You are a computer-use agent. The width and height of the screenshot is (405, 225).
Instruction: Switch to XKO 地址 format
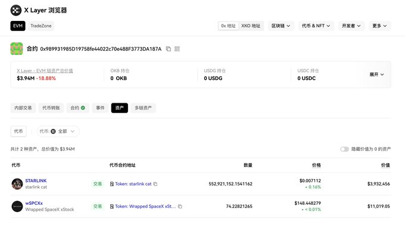coord(251,26)
